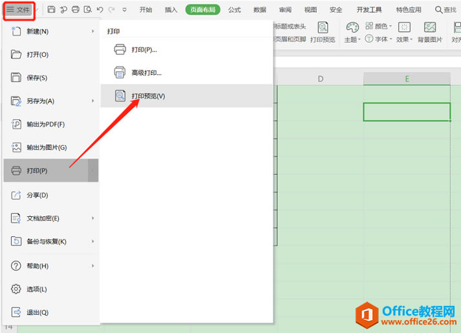
Task: Expand the 备份与恢复(K) submenu arrow
Action: point(92,241)
